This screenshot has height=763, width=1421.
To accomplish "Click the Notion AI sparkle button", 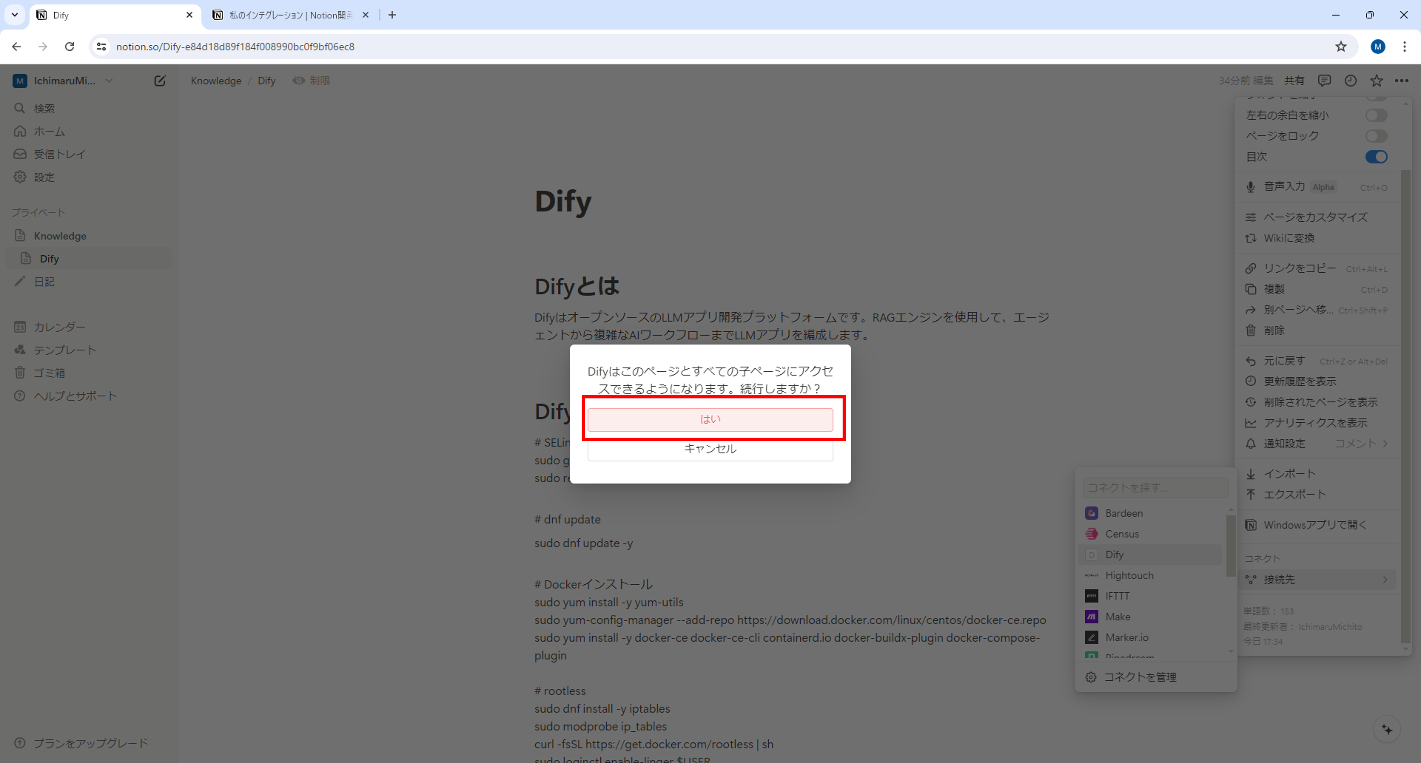I will tap(1387, 729).
